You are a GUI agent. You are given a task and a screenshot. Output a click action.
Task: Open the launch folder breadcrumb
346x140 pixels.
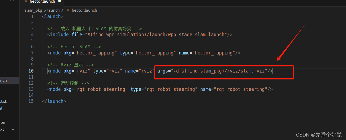[x=53, y=10]
